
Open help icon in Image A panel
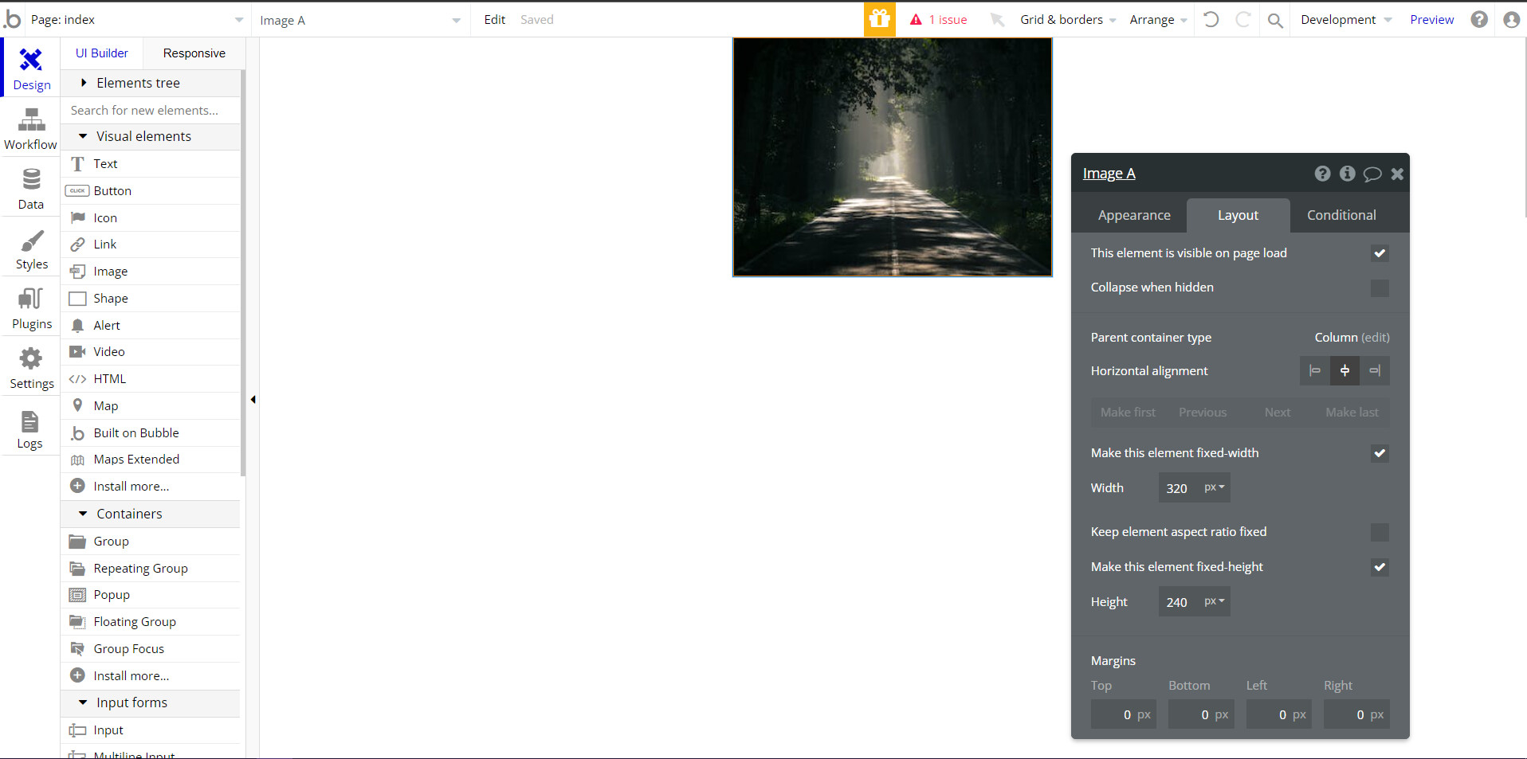point(1322,174)
